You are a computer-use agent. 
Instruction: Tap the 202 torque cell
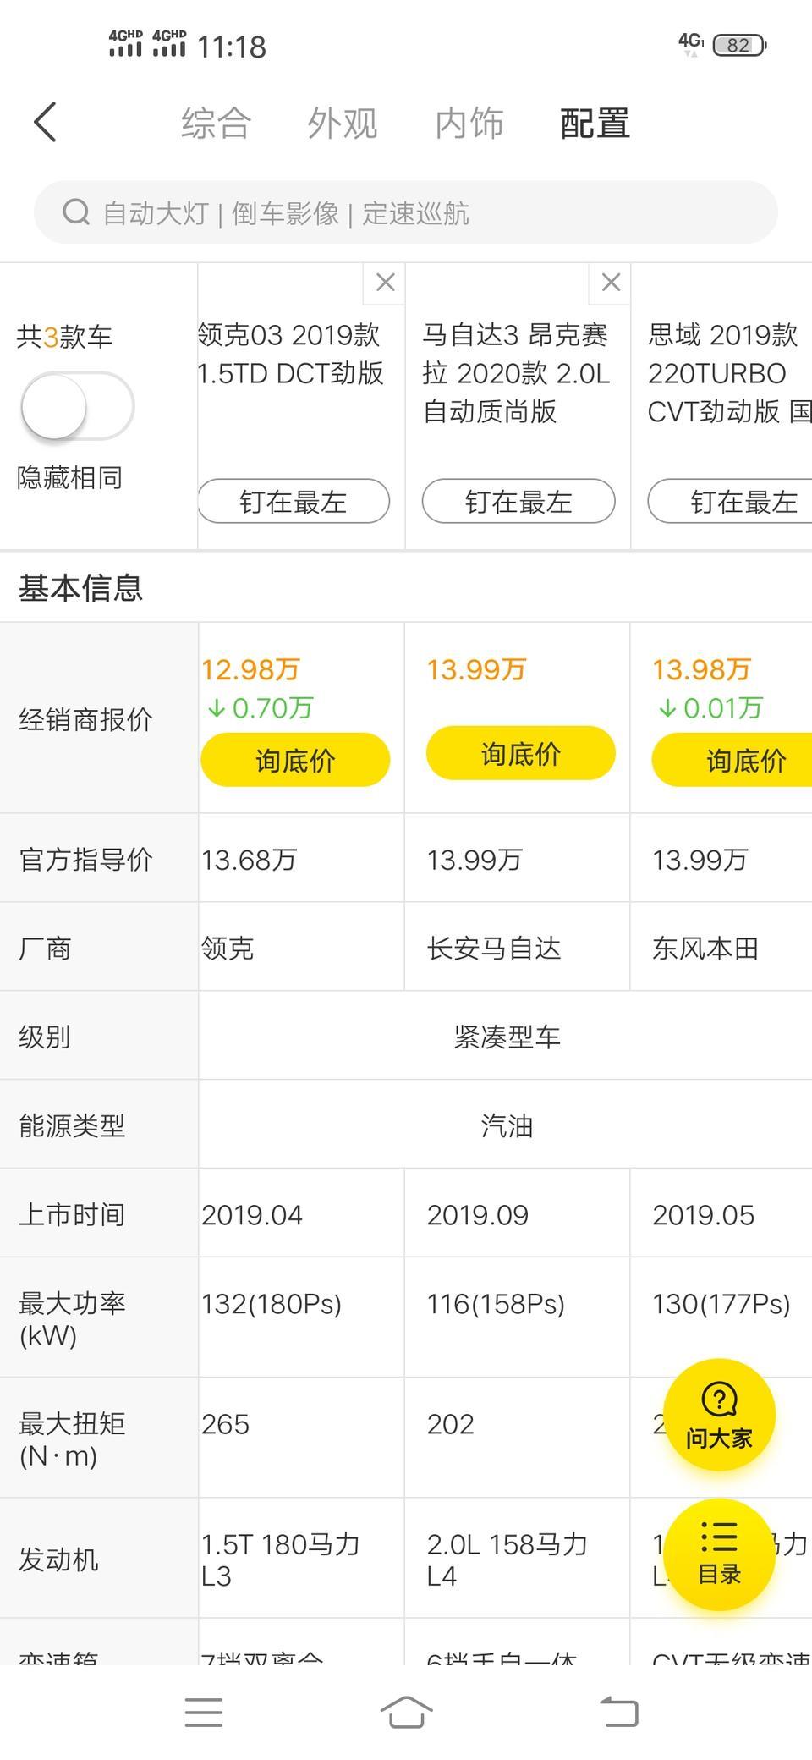coord(518,1438)
